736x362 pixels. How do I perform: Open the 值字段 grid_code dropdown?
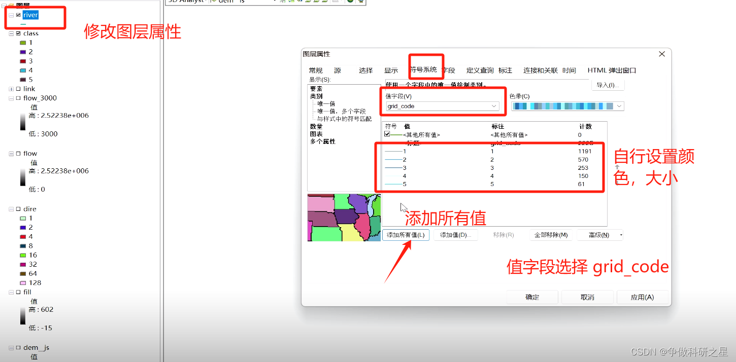click(493, 106)
